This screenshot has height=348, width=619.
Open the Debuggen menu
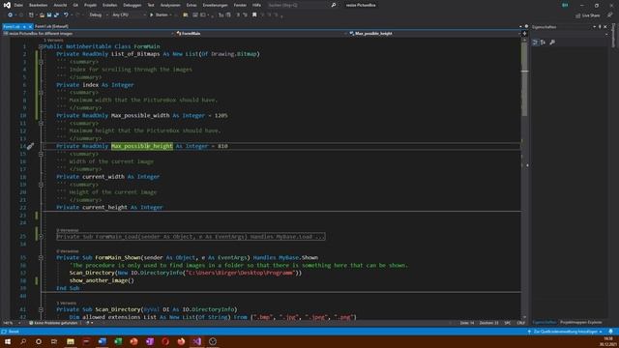(133, 5)
